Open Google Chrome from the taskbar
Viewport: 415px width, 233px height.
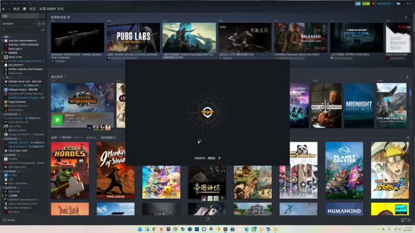[154, 229]
